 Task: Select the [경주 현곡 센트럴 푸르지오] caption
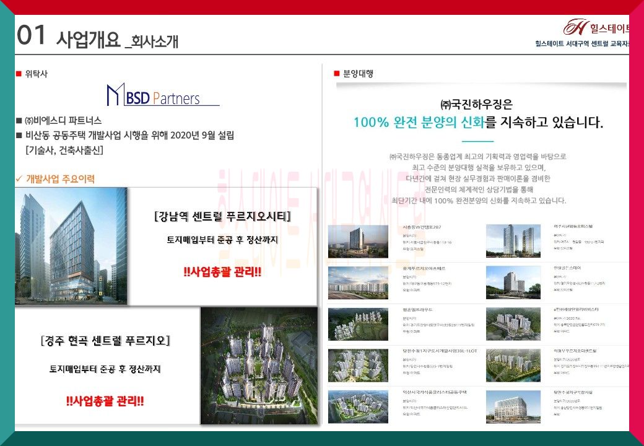coord(105,341)
